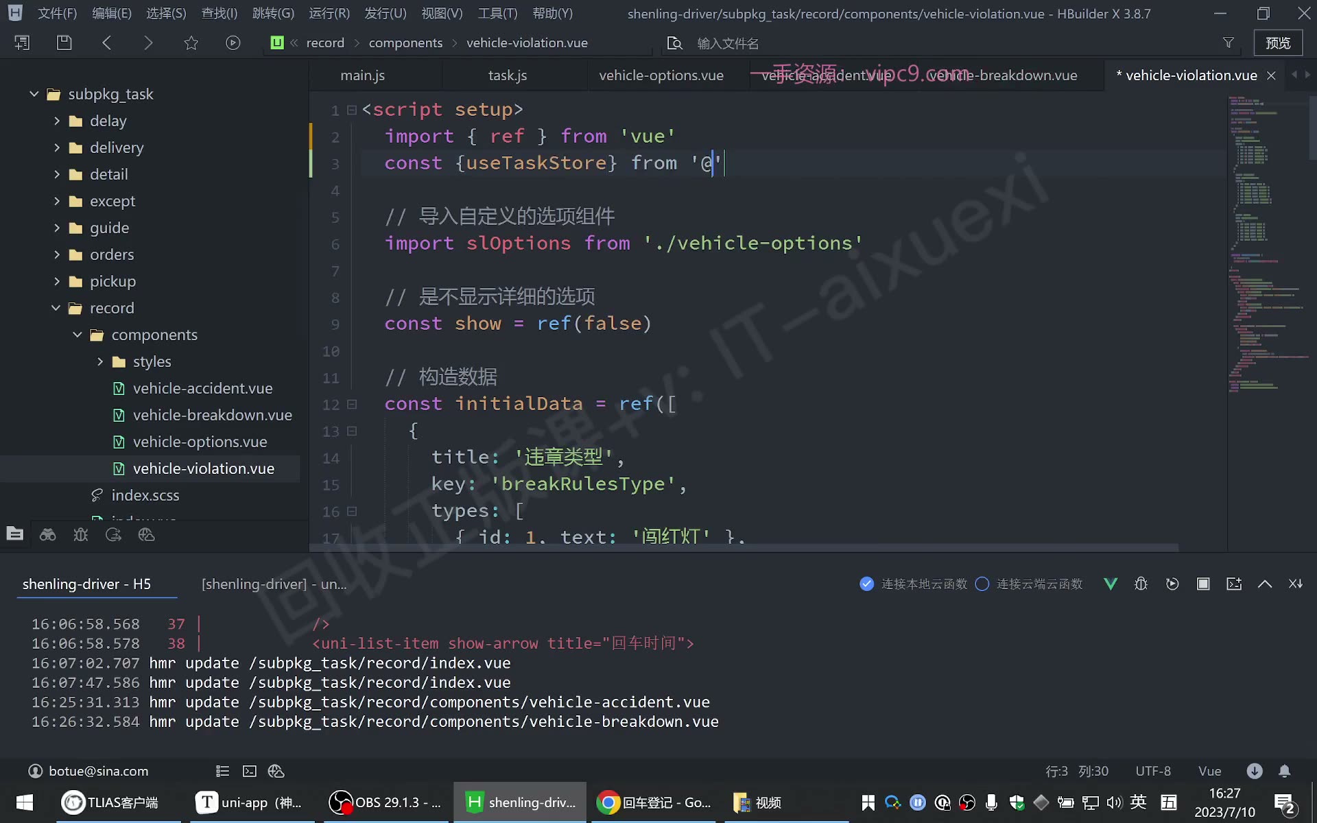1317x823 pixels.
Task: Select the connect cloud-side cloud functions radio
Action: [x=982, y=584]
